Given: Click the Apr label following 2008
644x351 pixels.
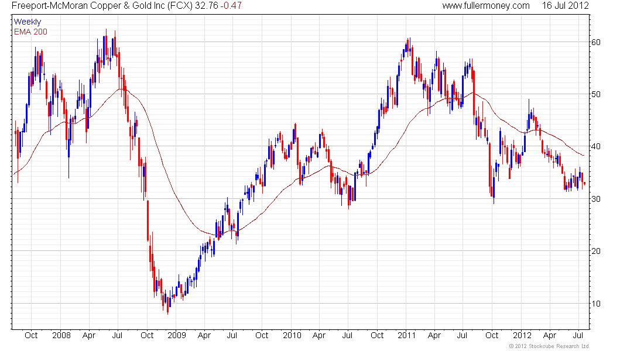Looking at the screenshot, I should 89,335.
